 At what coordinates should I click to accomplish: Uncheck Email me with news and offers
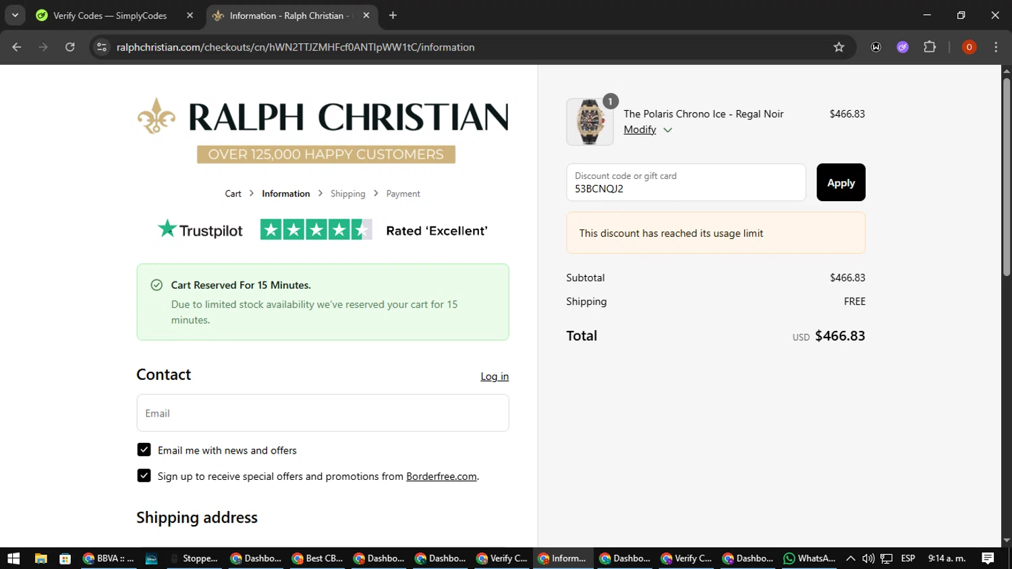pyautogui.click(x=144, y=450)
